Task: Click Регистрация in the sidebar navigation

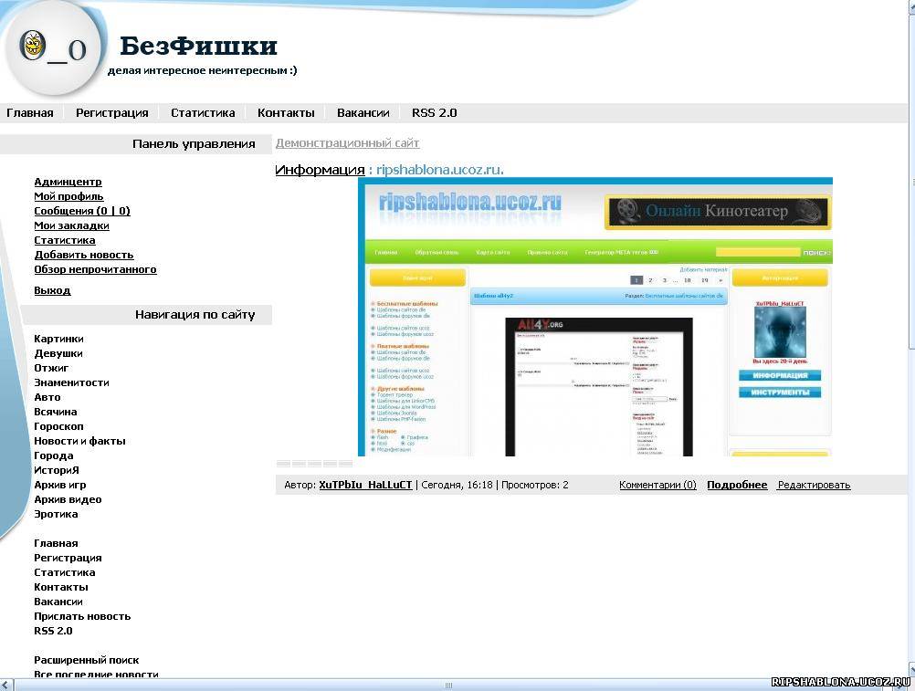Action: 68,558
